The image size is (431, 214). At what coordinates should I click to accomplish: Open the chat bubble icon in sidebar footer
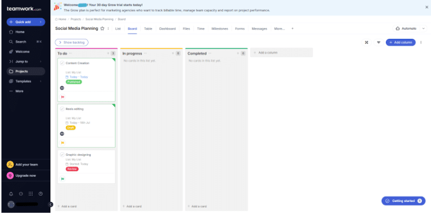tap(21, 194)
